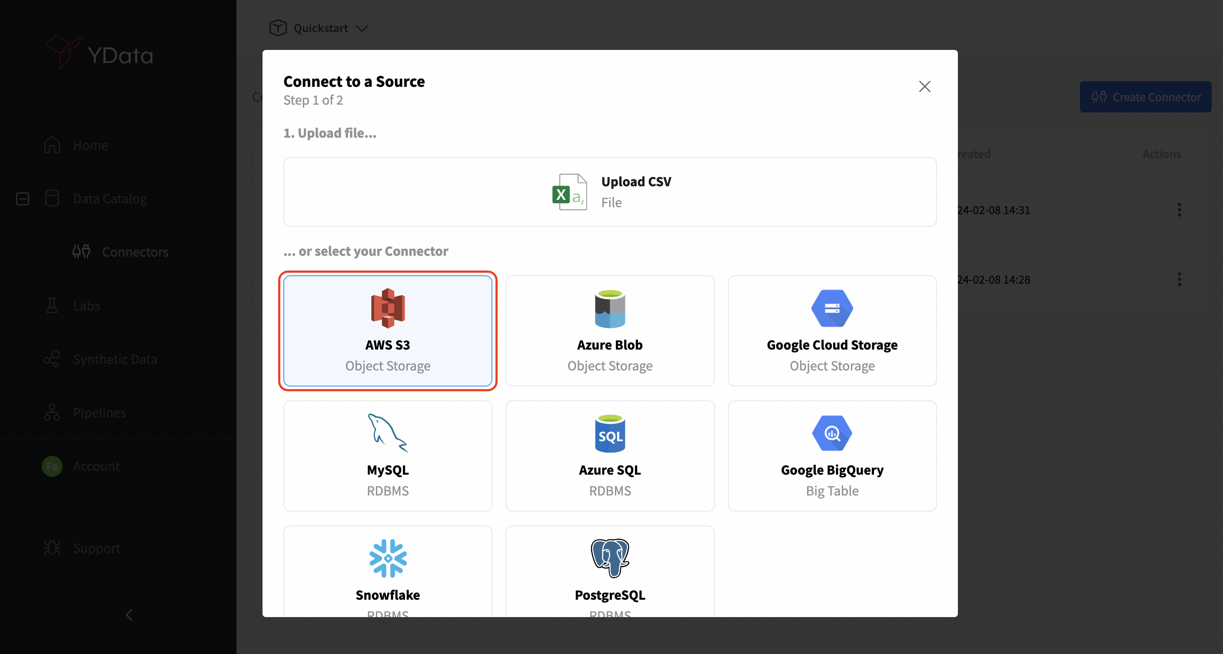
Task: Open the Home menu item
Action: (x=90, y=145)
